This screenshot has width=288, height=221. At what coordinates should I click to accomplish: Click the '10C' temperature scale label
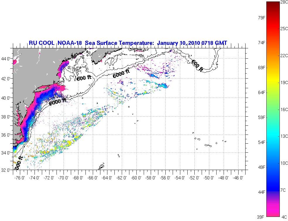pyautogui.click(x=284, y=163)
